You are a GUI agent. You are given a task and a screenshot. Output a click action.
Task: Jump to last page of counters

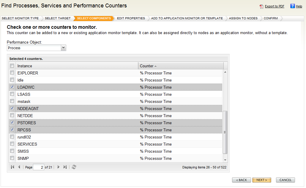pos(65,167)
